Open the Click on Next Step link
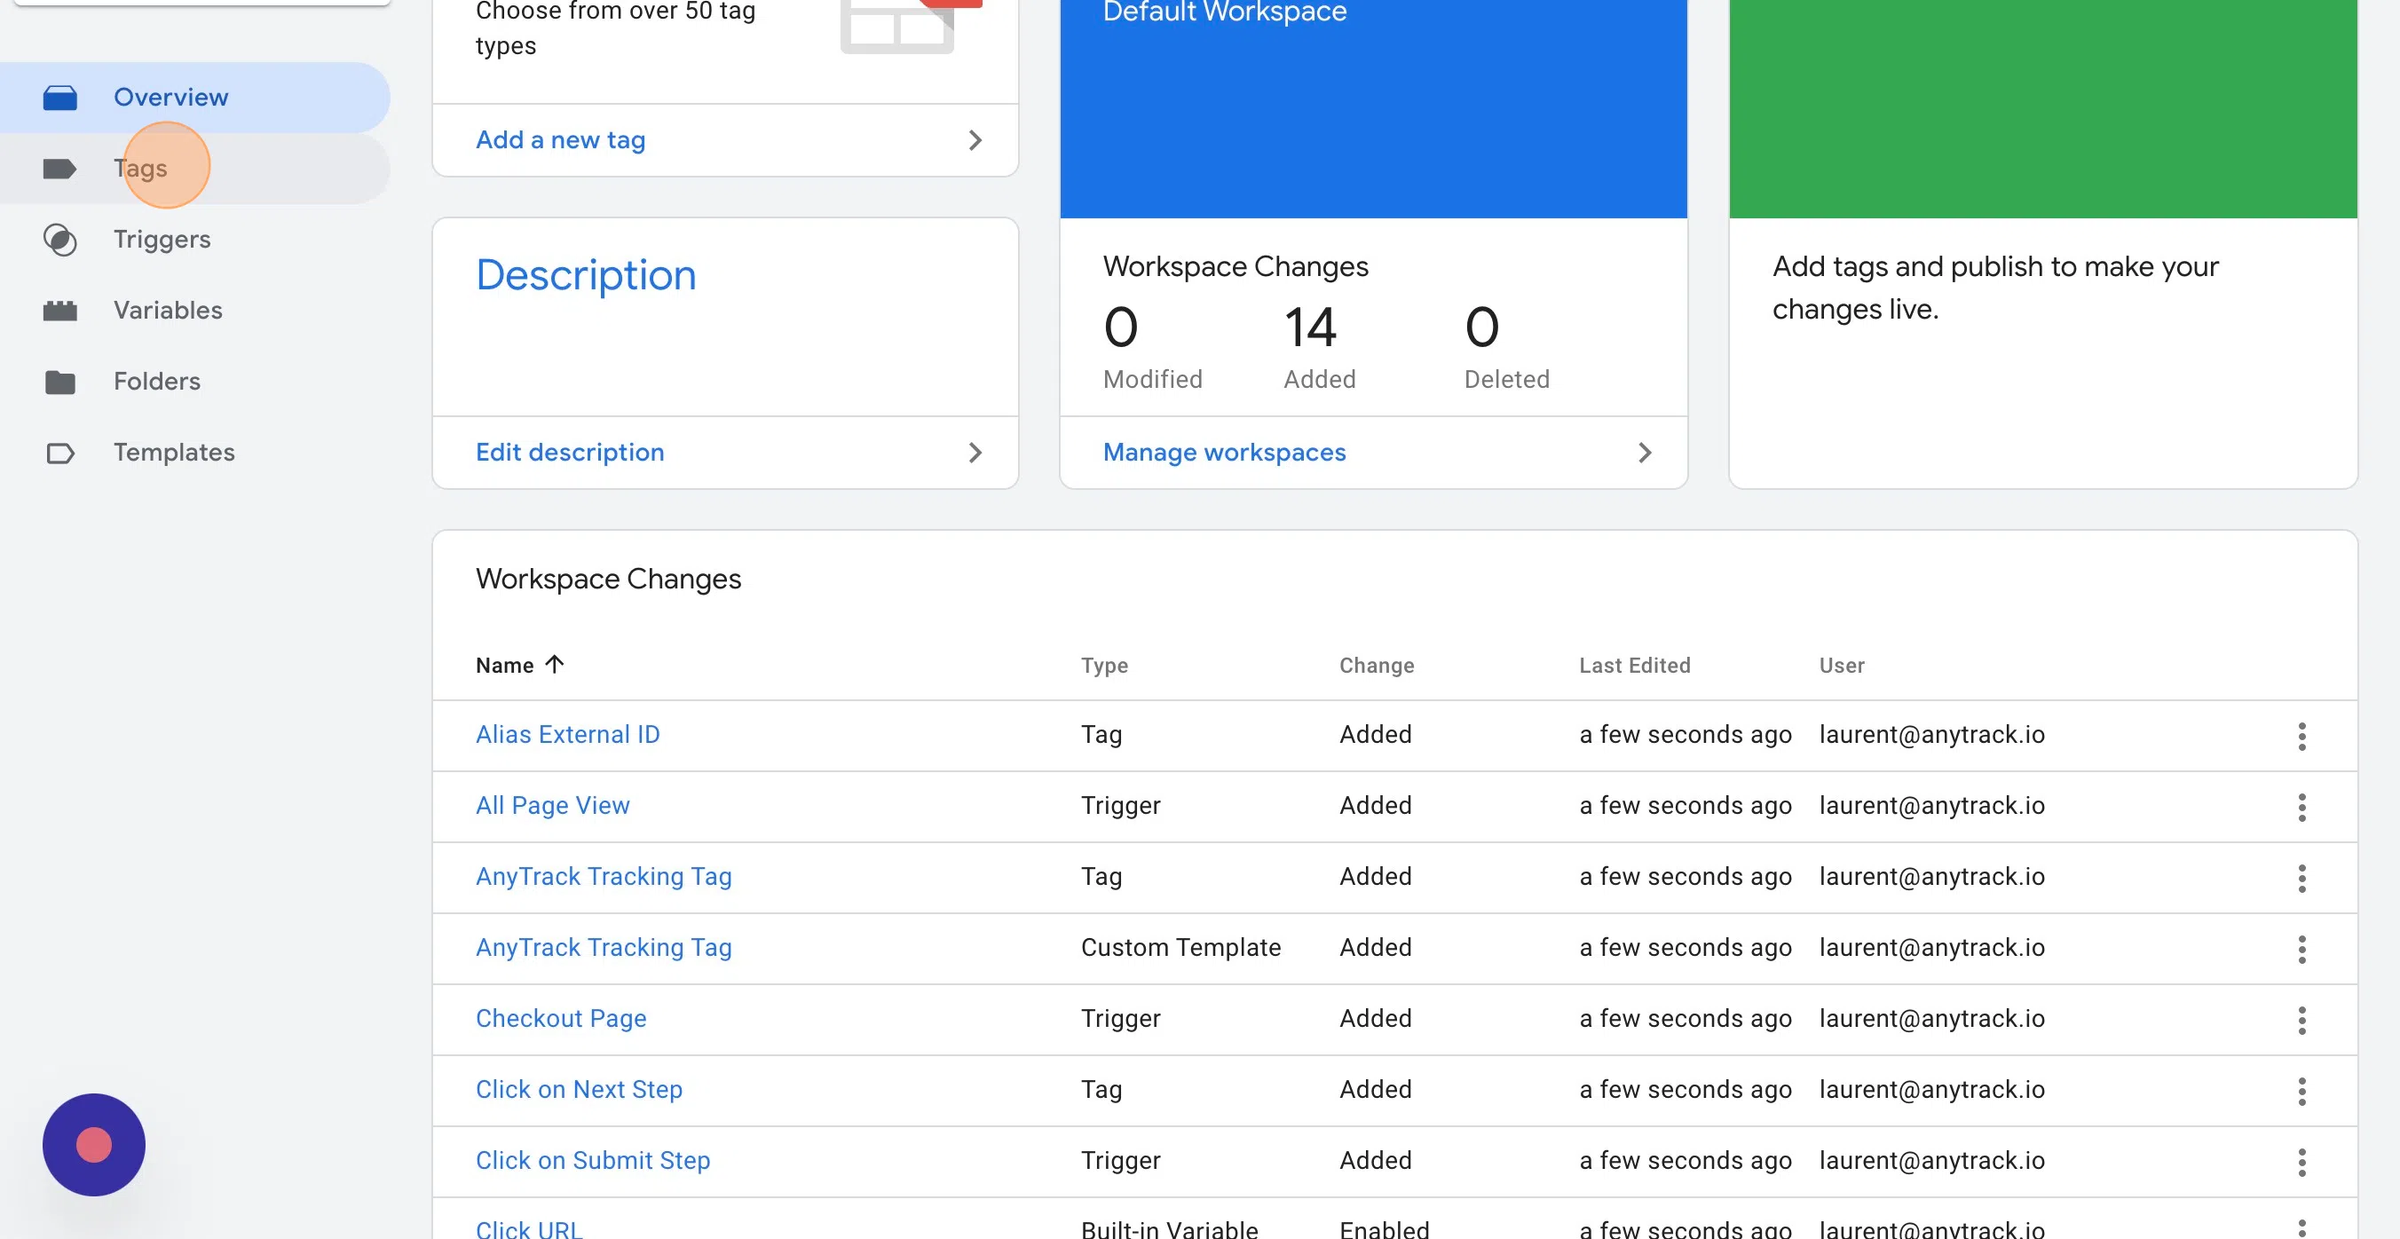Screen dimensions: 2400x1239 [x=579, y=1089]
